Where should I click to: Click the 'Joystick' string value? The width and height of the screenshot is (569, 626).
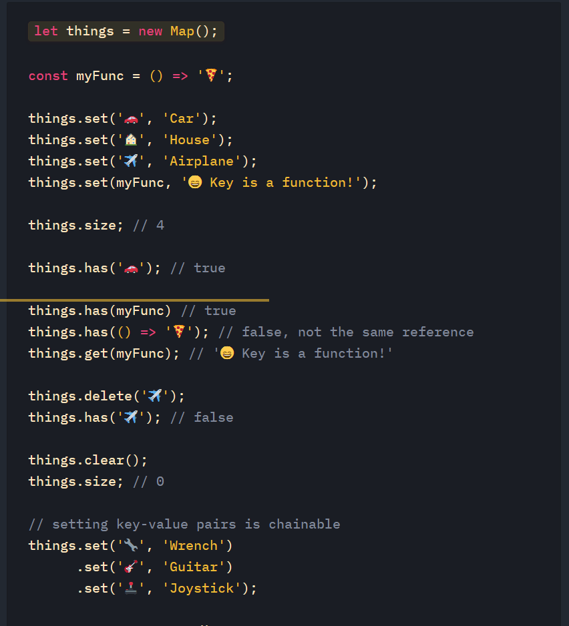[202, 589]
